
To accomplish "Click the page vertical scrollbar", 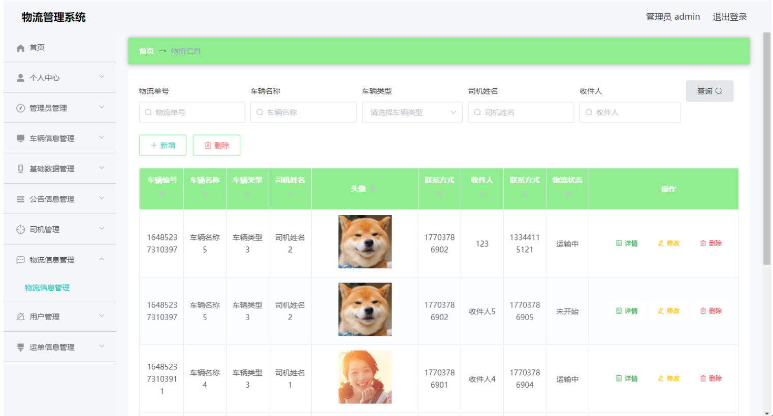I will point(767,149).
